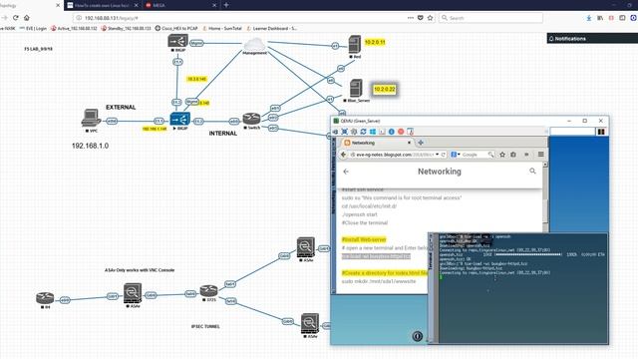
Task: Open QEMU viewer settings gear icon
Action: 354,132
